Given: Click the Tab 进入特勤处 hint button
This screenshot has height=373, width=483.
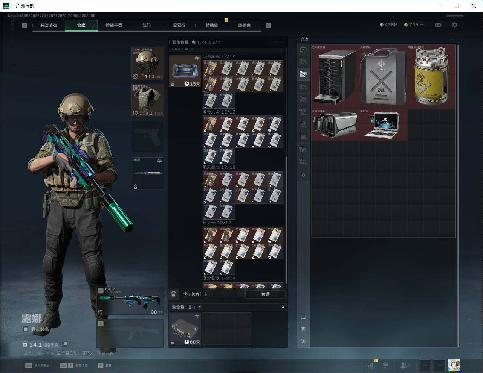Looking at the screenshot, I should point(37,365).
